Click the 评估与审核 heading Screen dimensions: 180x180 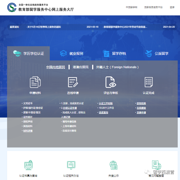click(111, 93)
